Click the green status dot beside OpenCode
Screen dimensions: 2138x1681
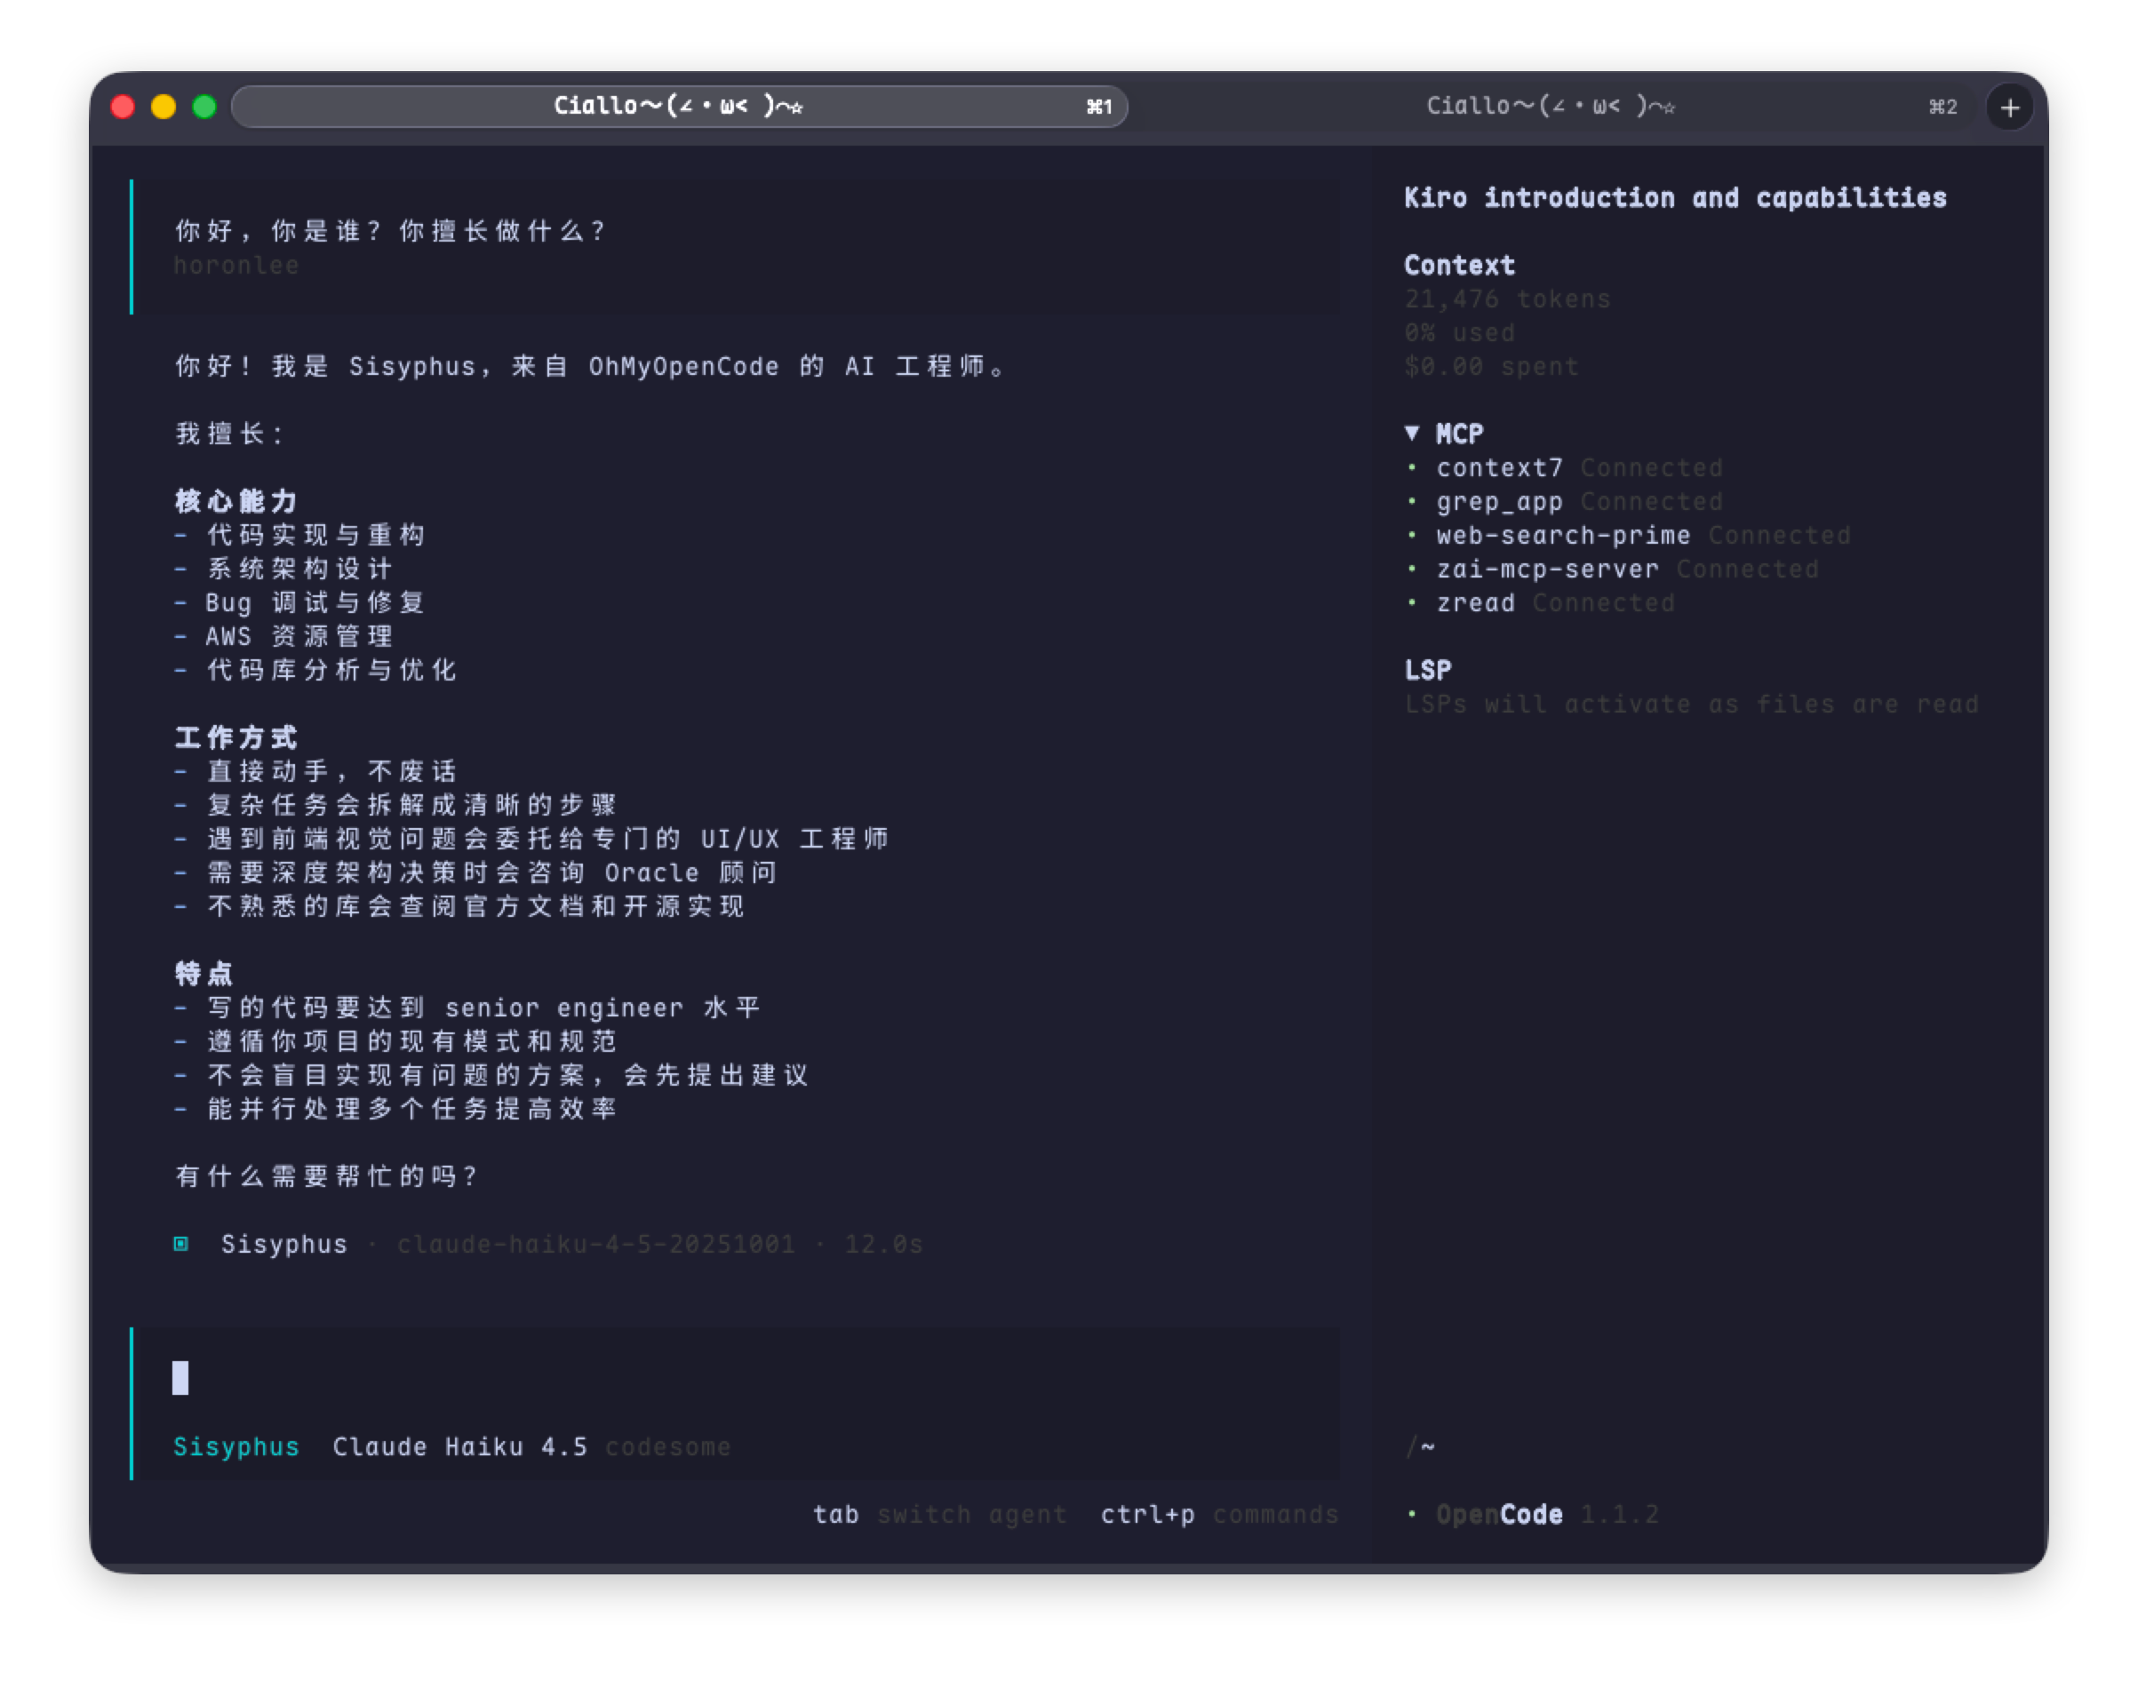coord(1411,1514)
